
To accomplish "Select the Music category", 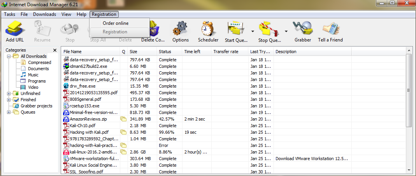I will [33, 75].
